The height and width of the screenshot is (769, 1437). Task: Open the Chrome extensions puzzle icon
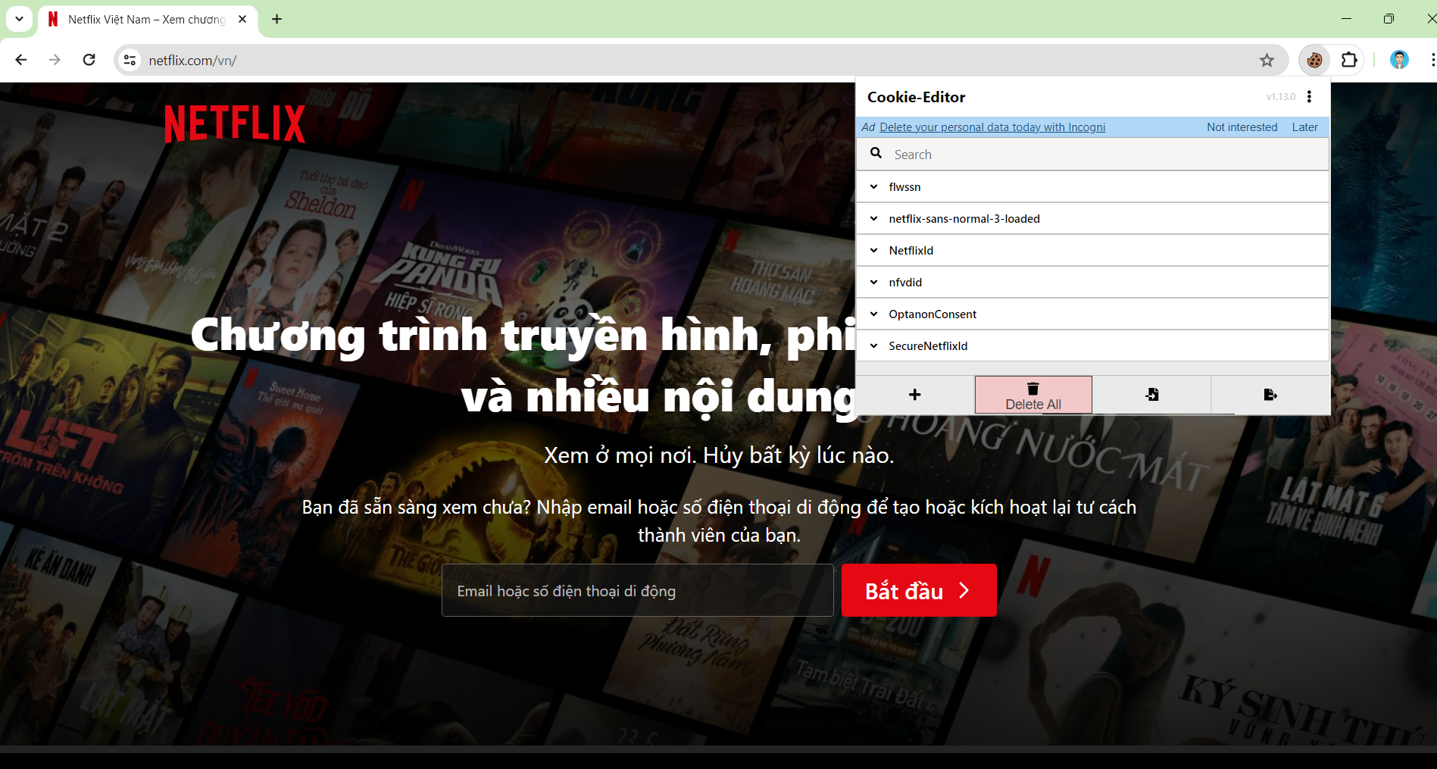[x=1349, y=60]
